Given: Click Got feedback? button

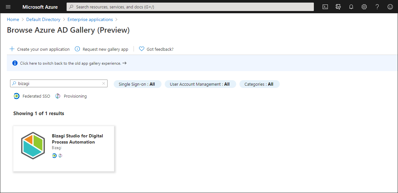Looking at the screenshot, I should (x=156, y=49).
